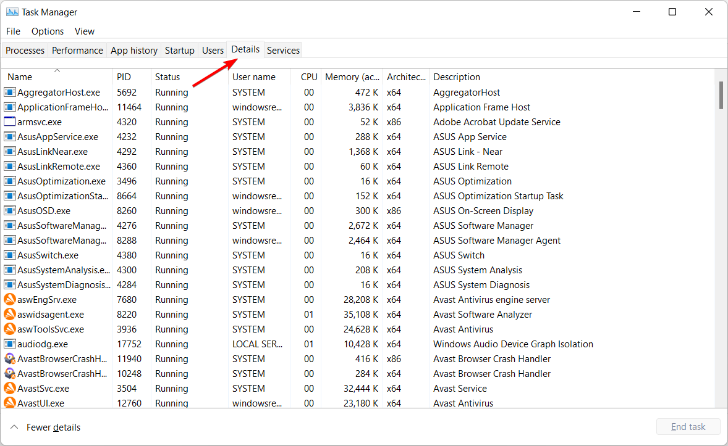Click the ApplicationFrameHost process icon
This screenshot has height=446, width=728.
pyautogui.click(x=10, y=107)
